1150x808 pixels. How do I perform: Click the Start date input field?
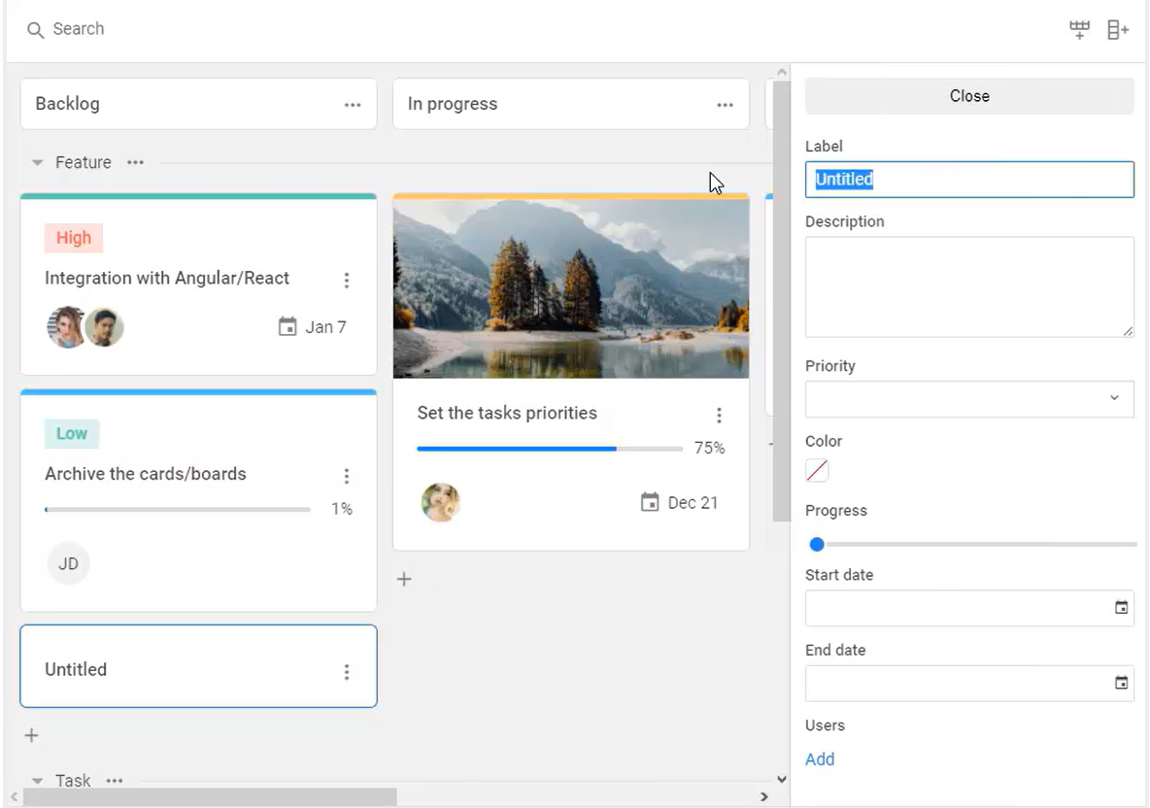[969, 608]
